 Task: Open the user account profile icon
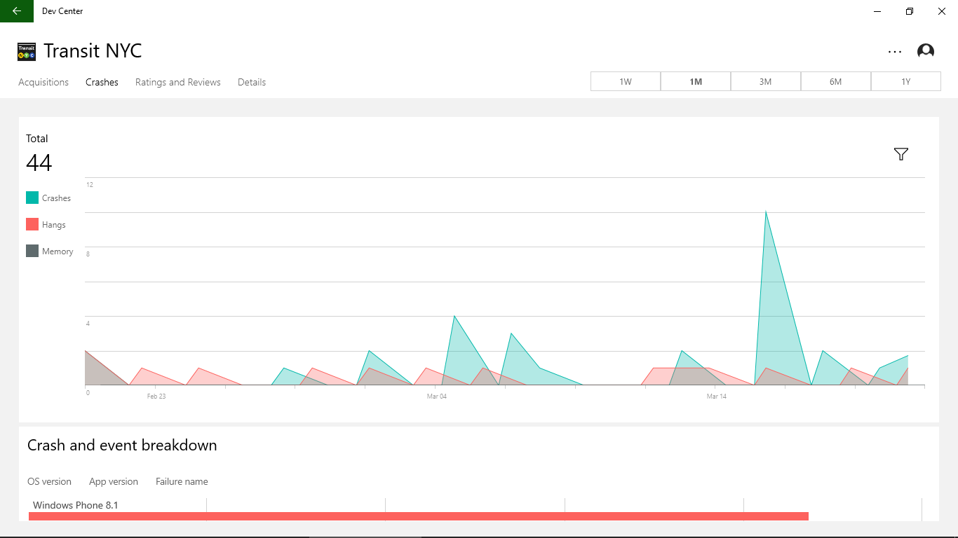(x=926, y=51)
